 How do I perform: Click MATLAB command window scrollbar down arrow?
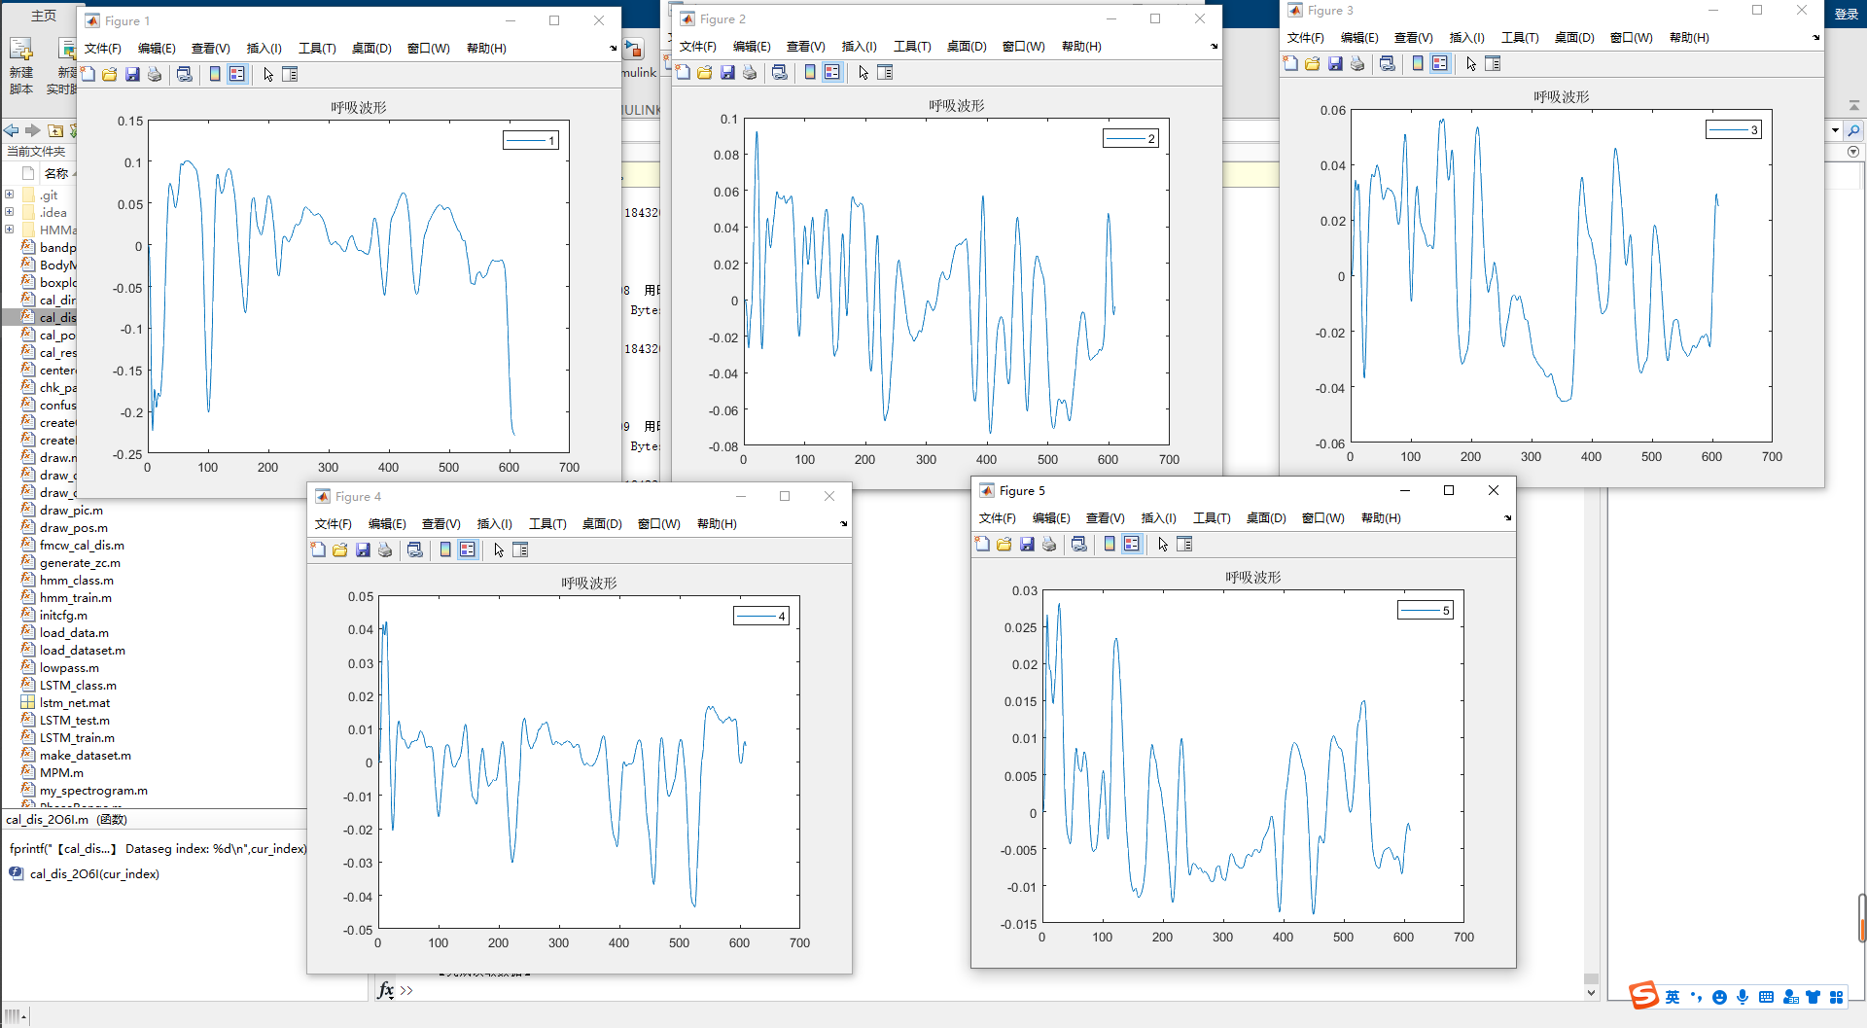coord(1591,993)
